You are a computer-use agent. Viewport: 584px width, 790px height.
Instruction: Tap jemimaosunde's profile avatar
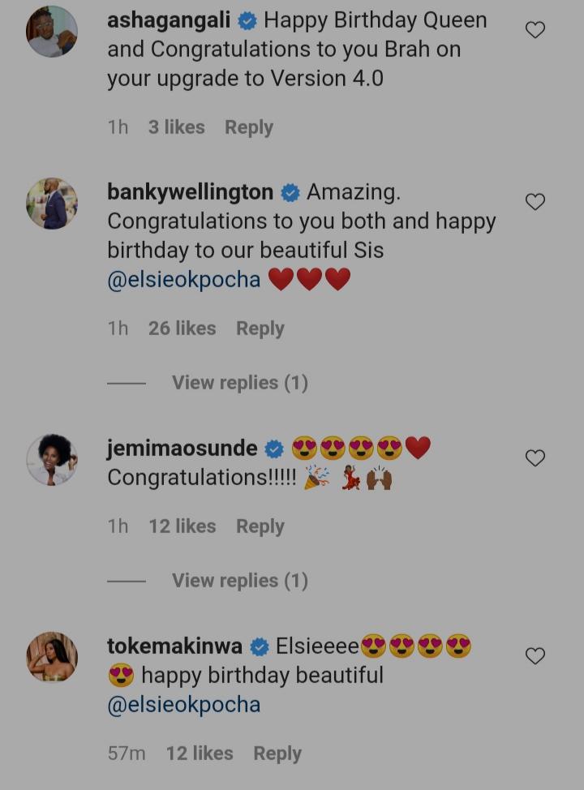tap(52, 460)
